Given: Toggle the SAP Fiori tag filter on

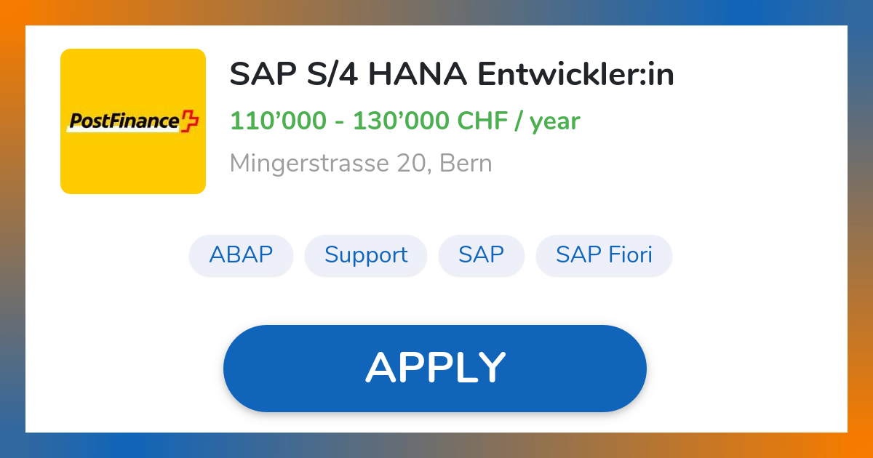Looking at the screenshot, I should tap(604, 255).
